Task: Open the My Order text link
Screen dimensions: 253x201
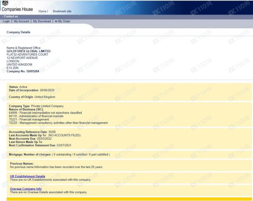Action: (x=64, y=21)
